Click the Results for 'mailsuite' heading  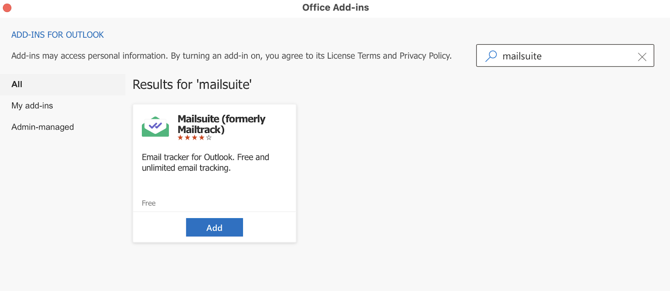click(x=192, y=85)
